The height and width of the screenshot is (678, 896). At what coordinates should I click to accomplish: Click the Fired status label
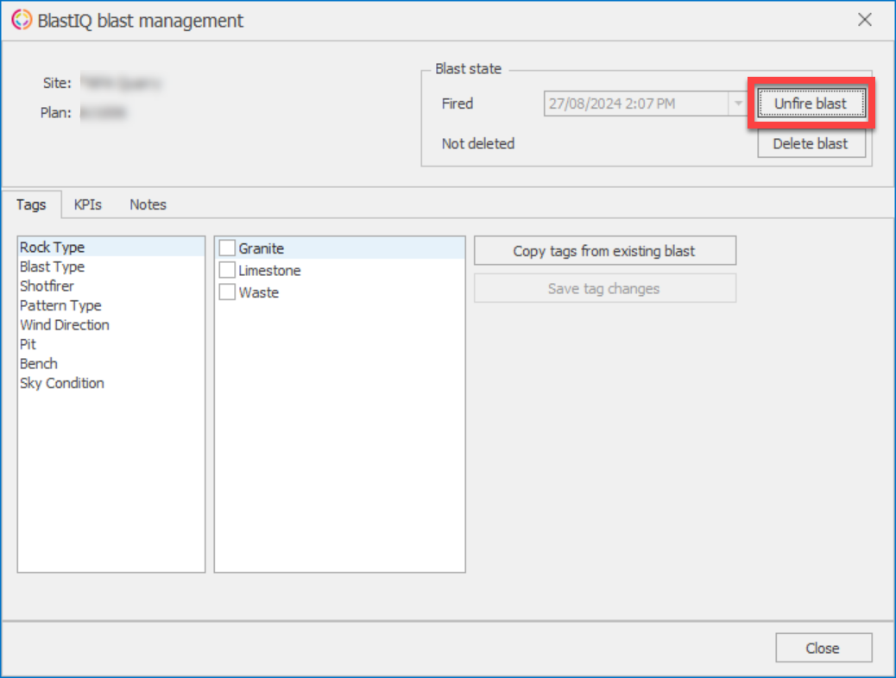point(457,104)
